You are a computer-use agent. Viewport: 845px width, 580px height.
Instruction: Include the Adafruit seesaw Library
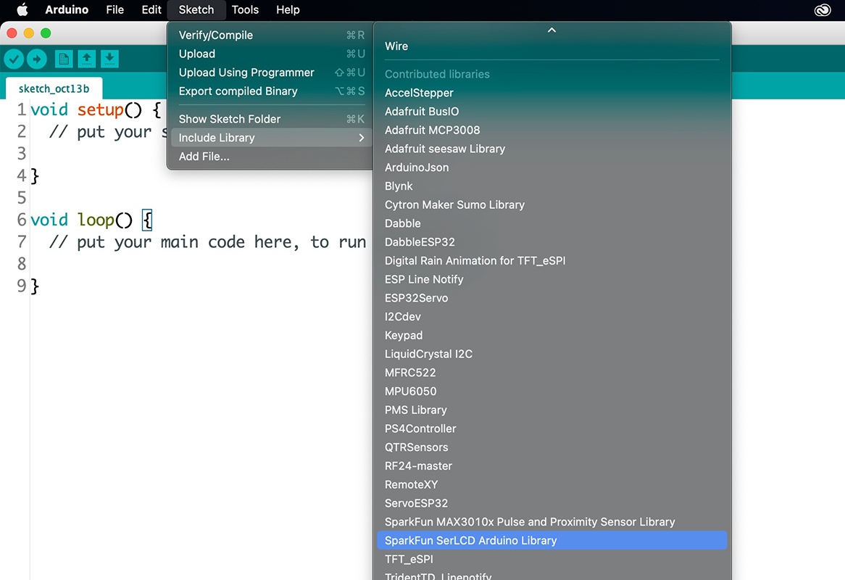(x=551, y=149)
